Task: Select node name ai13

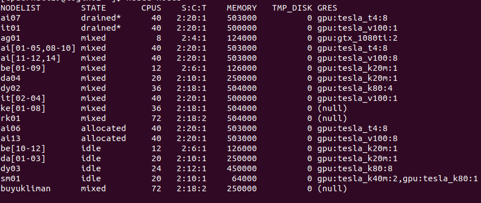Action: [x=11, y=139]
